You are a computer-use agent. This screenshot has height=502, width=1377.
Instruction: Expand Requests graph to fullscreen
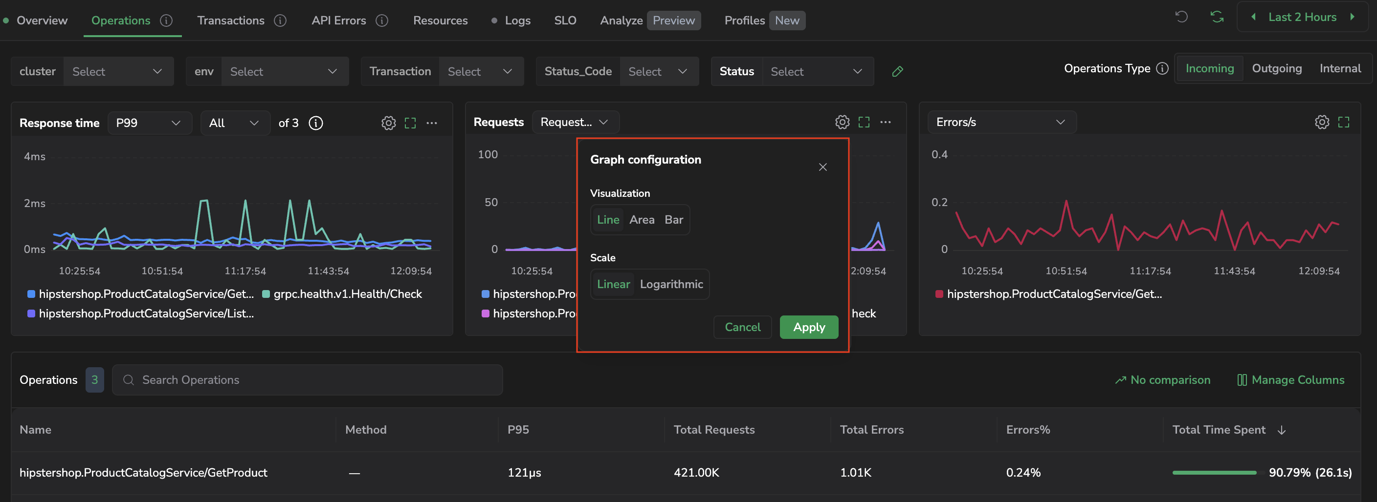[x=864, y=122]
